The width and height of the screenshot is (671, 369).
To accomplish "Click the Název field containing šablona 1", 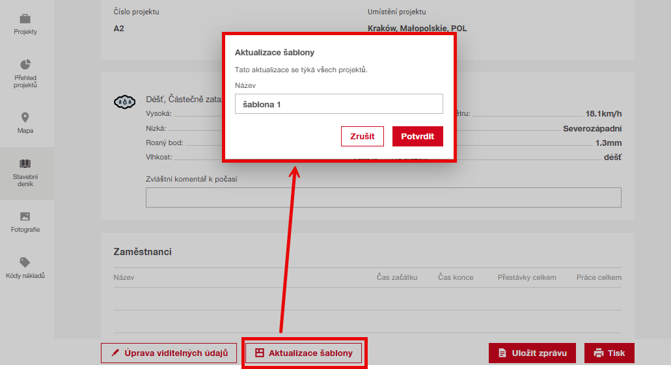I will coord(338,104).
